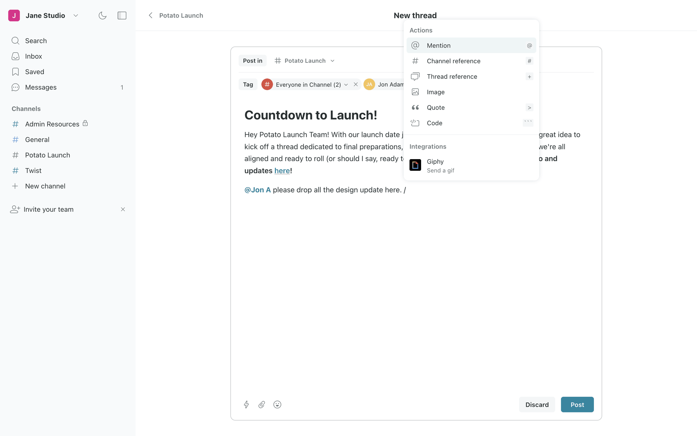The width and height of the screenshot is (697, 436).
Task: Open the General channel
Action: [x=68, y=140]
